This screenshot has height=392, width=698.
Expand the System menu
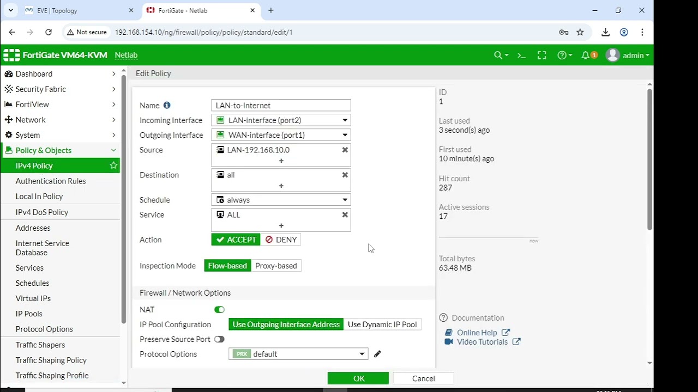61,134
